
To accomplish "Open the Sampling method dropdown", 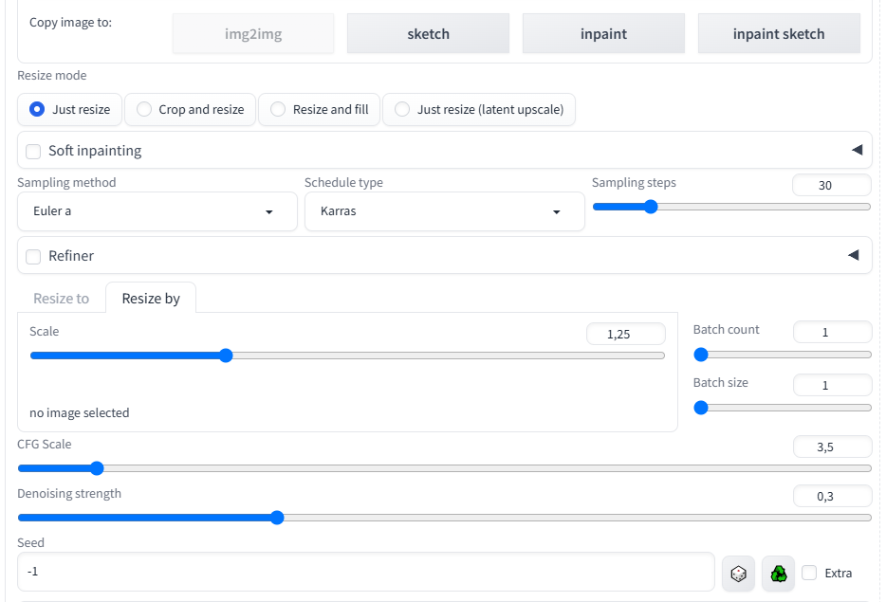I will 157,211.
